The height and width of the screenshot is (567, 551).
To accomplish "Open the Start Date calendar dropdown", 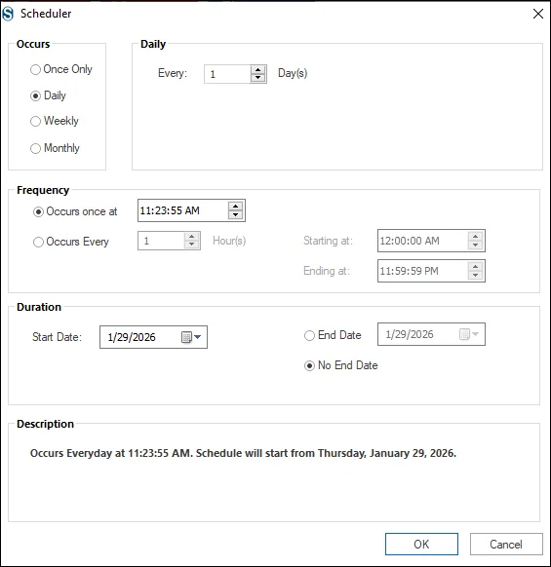I will (191, 337).
